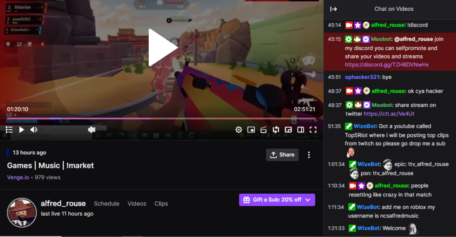This screenshot has width=456, height=237.
Task: Jump to chat timestamp 45:51
Action: (x=334, y=77)
